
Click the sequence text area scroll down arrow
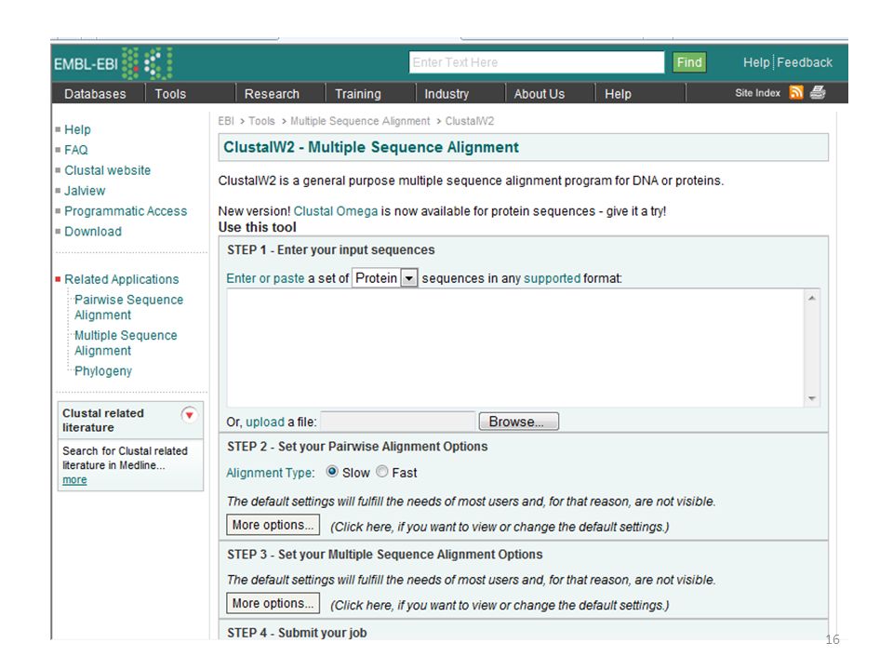click(x=812, y=398)
